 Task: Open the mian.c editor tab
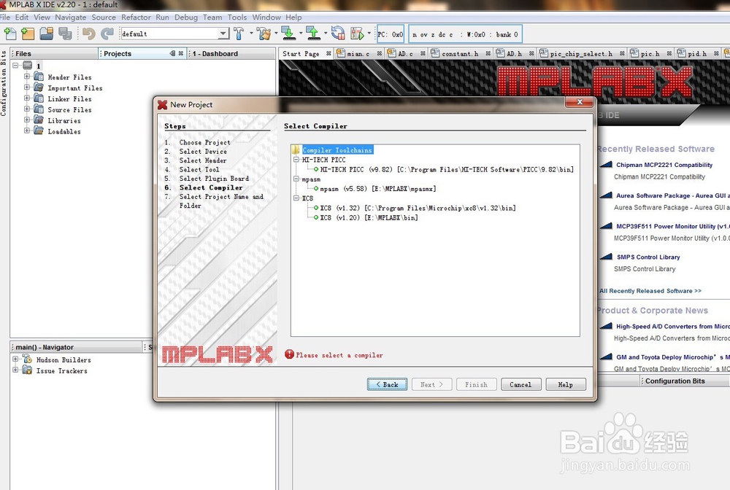coord(358,53)
